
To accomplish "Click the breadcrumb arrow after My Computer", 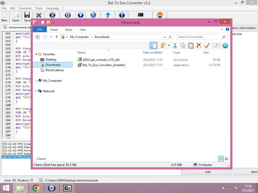I will point(92,37).
